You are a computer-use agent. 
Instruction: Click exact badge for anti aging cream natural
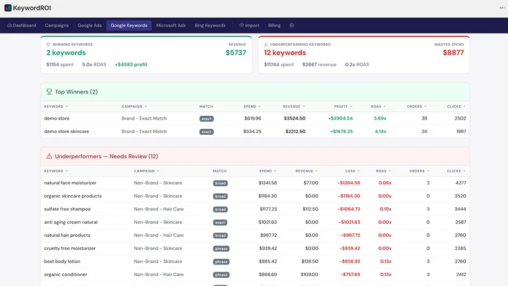220,222
